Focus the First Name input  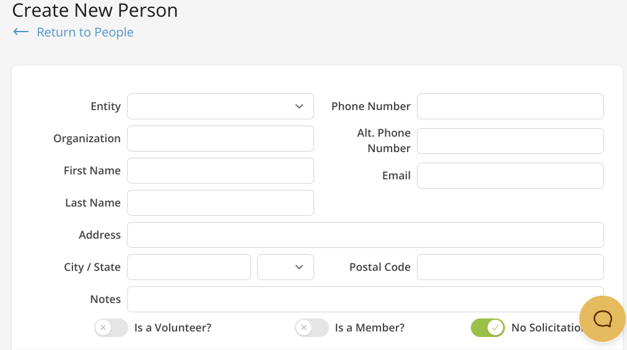click(x=220, y=171)
